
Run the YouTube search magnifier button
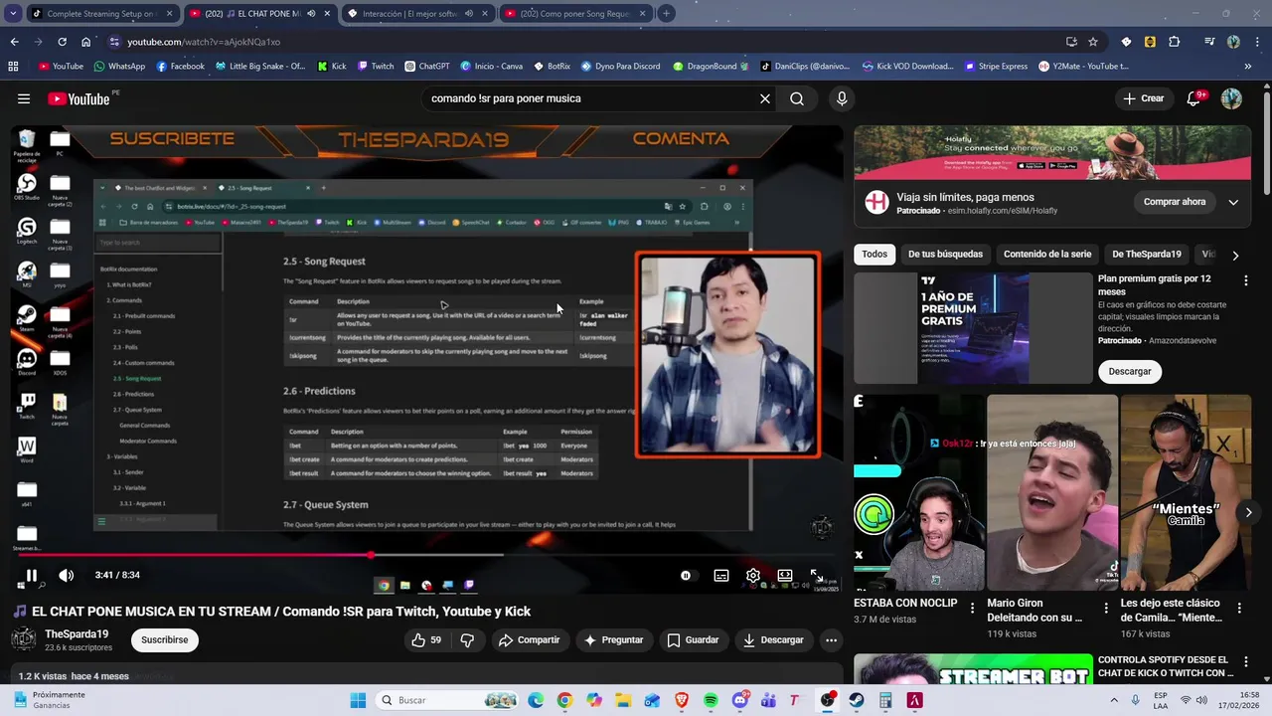point(797,98)
